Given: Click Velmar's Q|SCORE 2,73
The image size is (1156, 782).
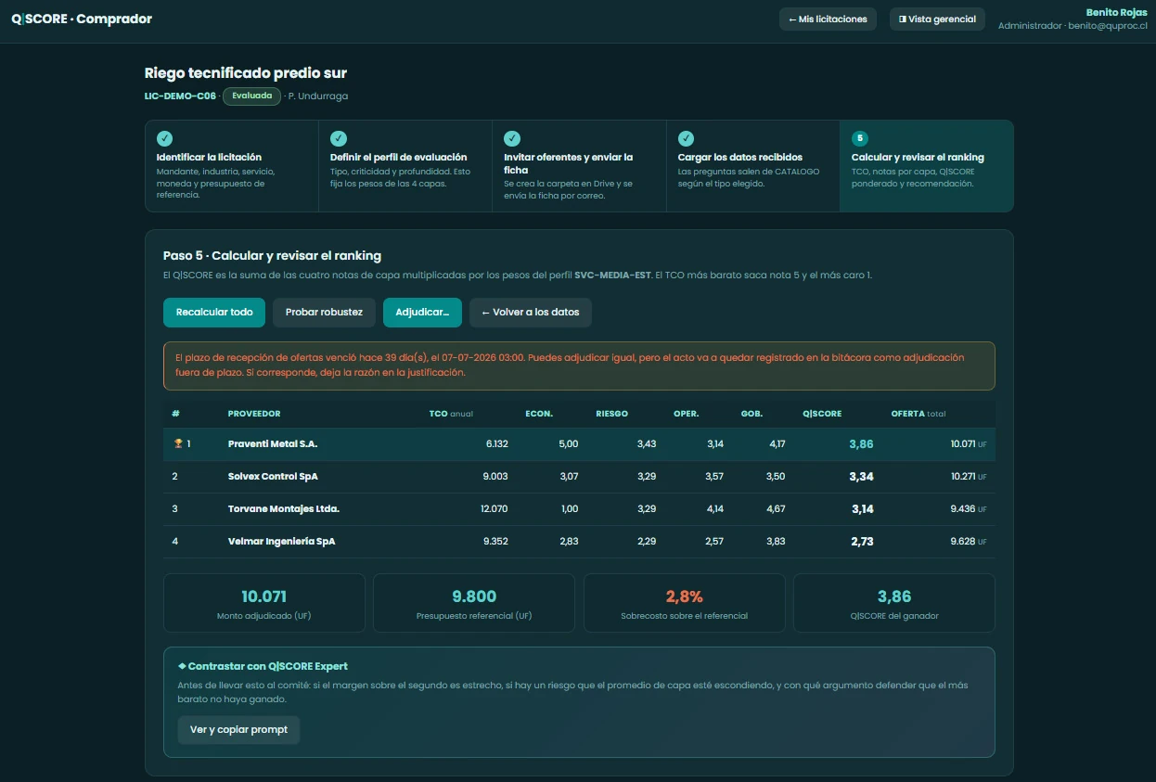Looking at the screenshot, I should [862, 542].
